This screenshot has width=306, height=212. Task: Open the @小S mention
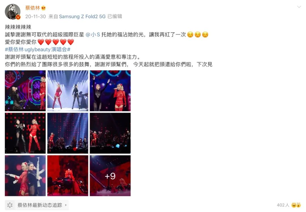(93, 35)
